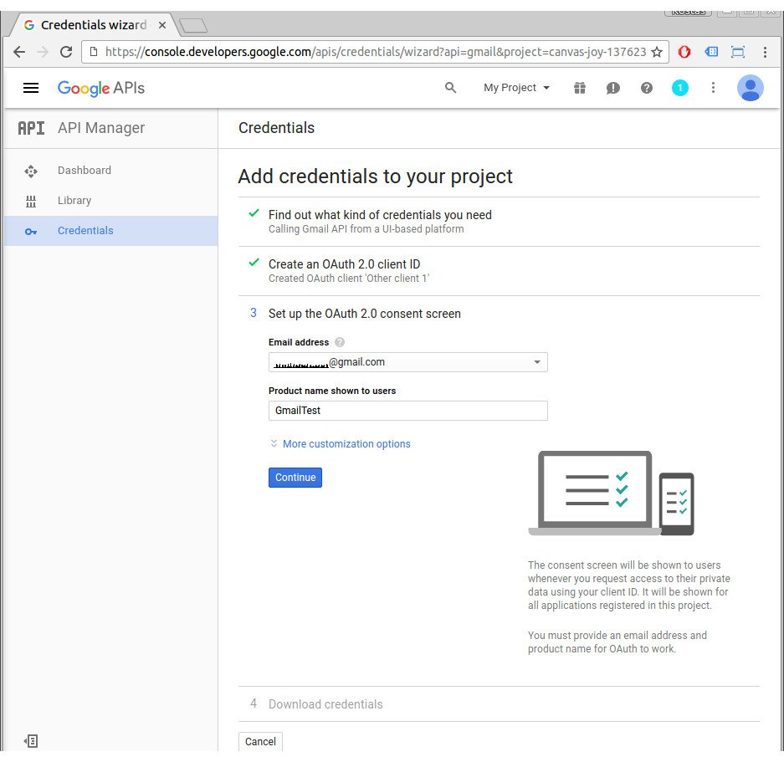This screenshot has width=784, height=762.
Task: Click the browser address bar URL
Action: tap(376, 52)
